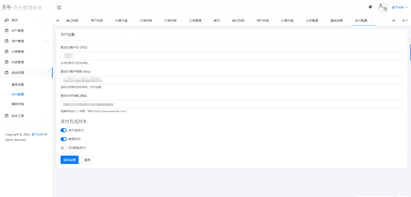Click the user avatar image
Screen dimensions: 411x197
[x=383, y=7]
